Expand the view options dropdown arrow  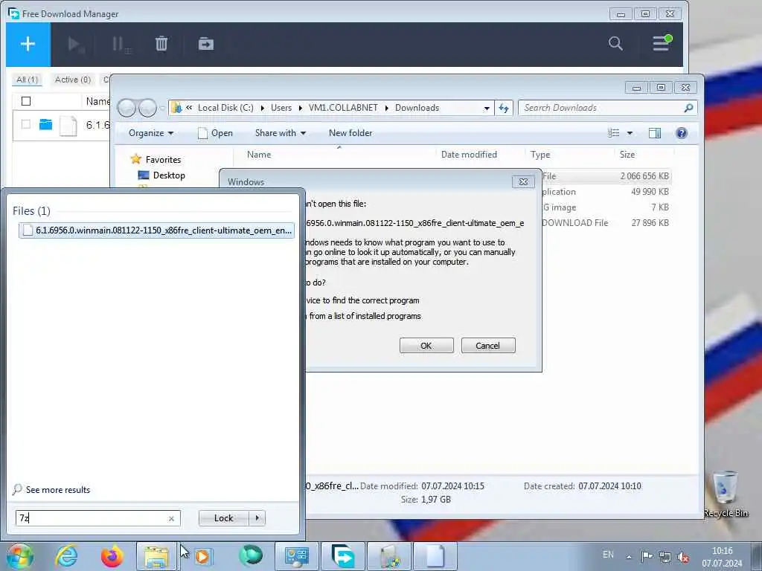630,133
